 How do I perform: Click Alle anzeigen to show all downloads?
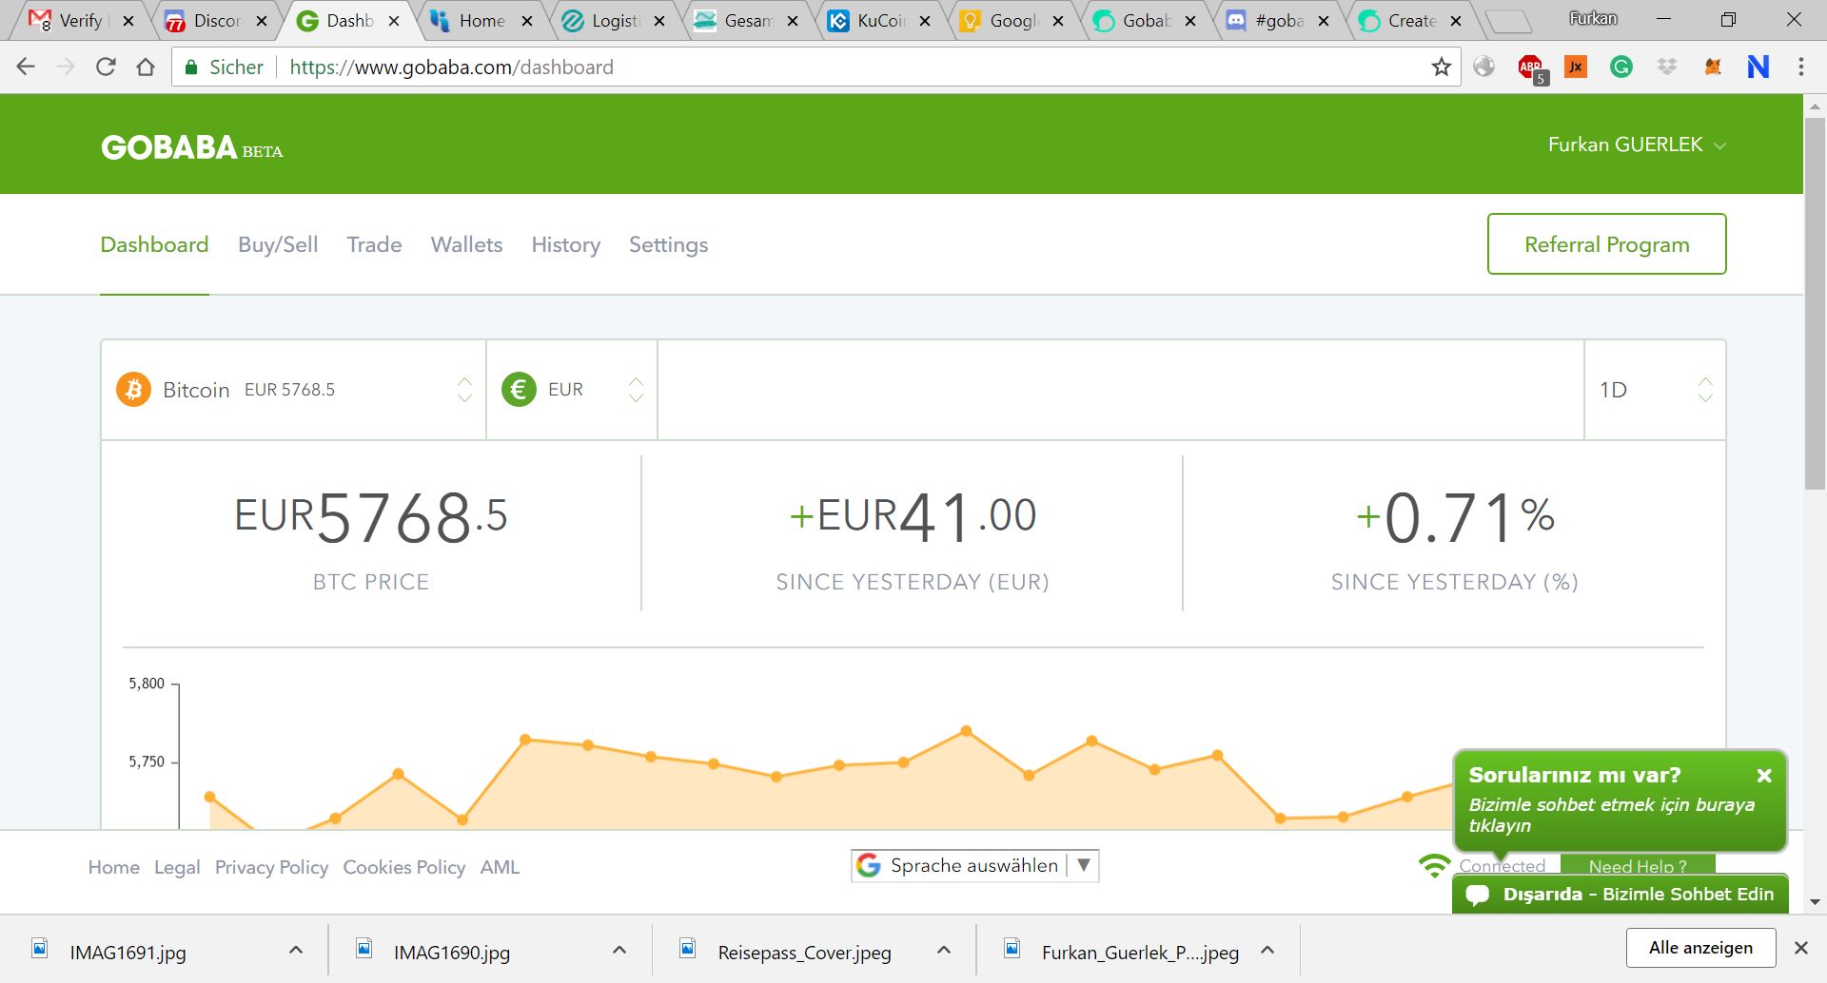(1700, 948)
